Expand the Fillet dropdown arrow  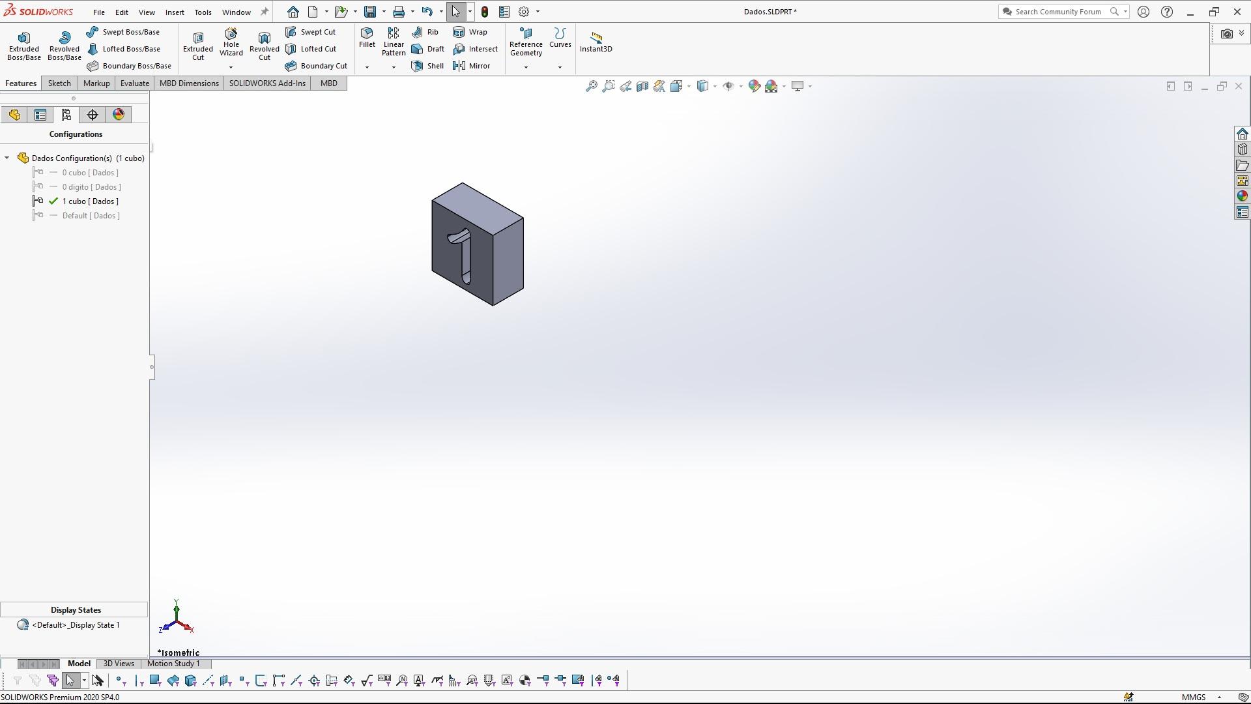367,67
